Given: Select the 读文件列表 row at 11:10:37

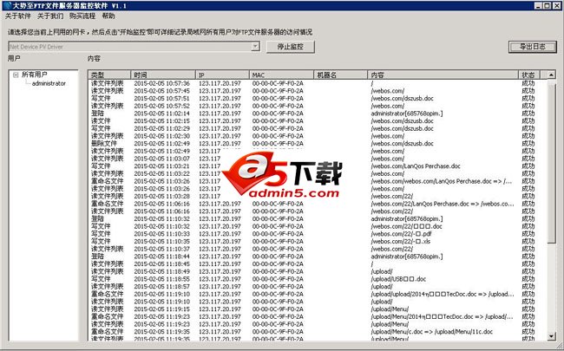Looking at the screenshot, I should click(318, 249).
